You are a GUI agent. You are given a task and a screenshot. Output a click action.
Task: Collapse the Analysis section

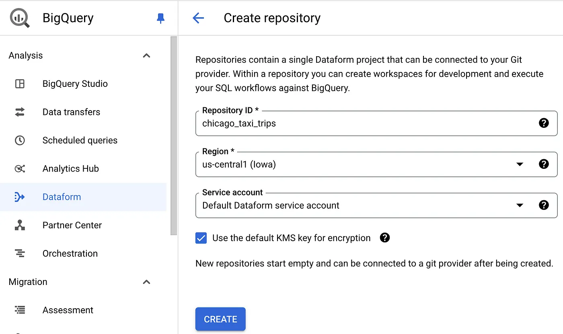tap(146, 55)
